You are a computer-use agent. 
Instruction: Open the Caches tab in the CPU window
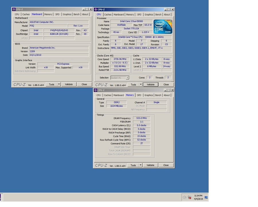(x=108, y=15)
